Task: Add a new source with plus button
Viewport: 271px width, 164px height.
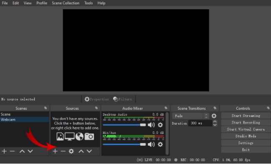Action: point(55,151)
